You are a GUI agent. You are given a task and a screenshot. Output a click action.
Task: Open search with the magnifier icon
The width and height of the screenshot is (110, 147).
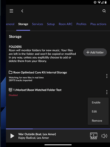tap(104, 11)
